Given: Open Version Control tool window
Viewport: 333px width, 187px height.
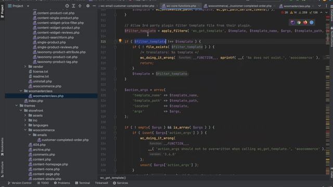Looking at the screenshot, I should [x=20, y=183].
